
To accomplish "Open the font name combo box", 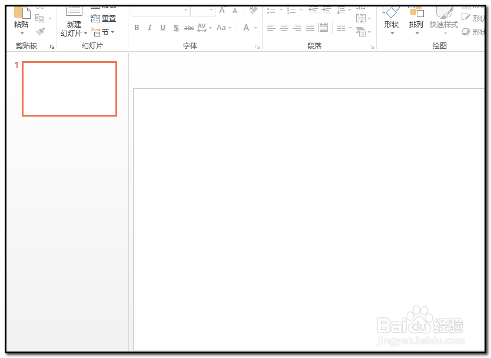I will (160, 11).
